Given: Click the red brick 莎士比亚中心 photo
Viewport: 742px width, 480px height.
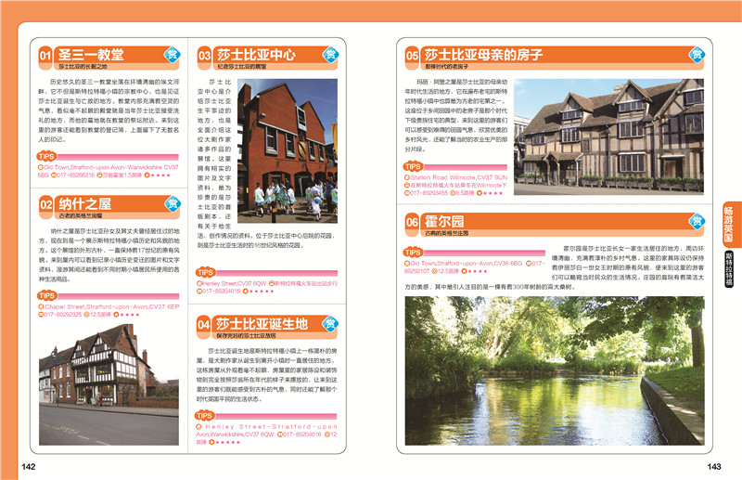Looking at the screenshot, I should click(x=288, y=150).
